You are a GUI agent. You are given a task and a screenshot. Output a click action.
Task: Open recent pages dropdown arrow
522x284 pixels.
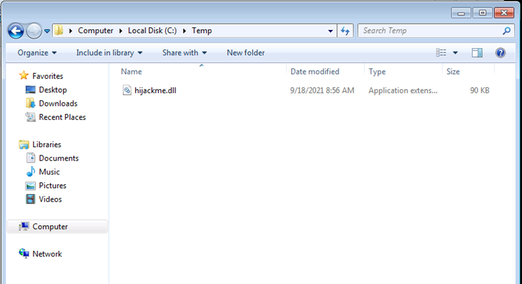(47, 31)
